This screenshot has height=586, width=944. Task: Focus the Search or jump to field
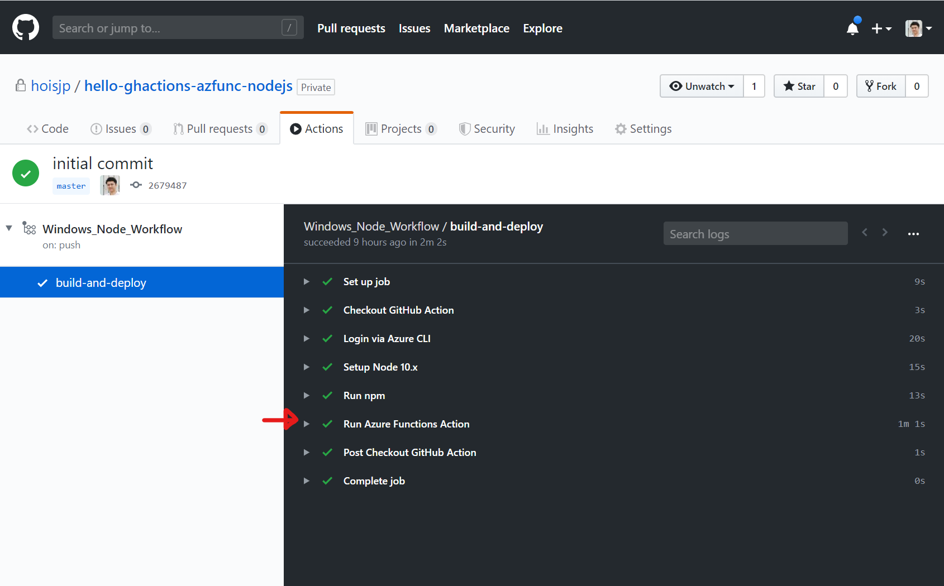point(178,27)
